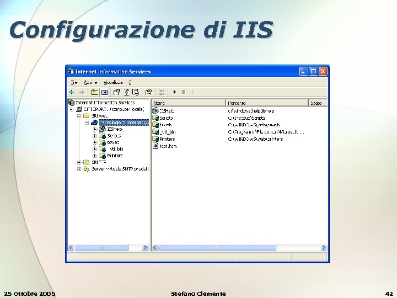Select Internet Information Services tree root
The width and height of the screenshot is (397, 298).
pos(105,103)
